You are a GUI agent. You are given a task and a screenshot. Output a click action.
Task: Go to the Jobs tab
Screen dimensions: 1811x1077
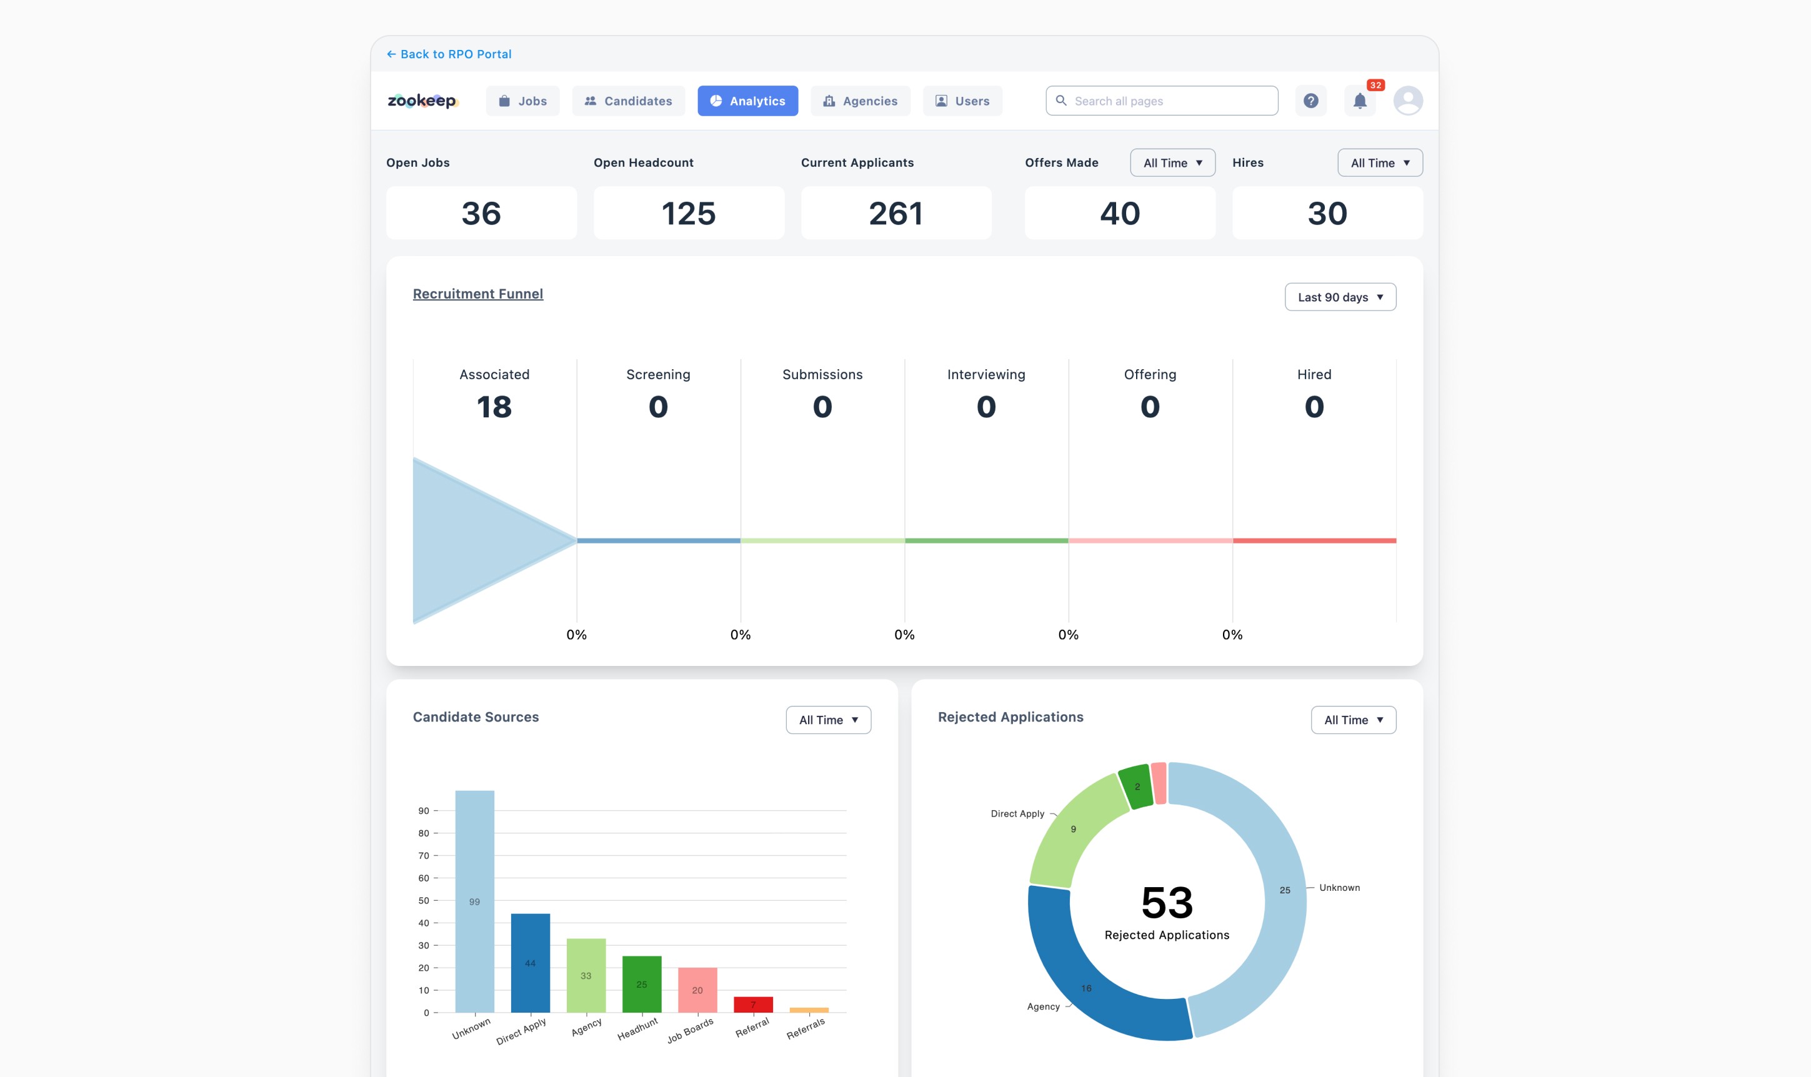click(x=522, y=101)
